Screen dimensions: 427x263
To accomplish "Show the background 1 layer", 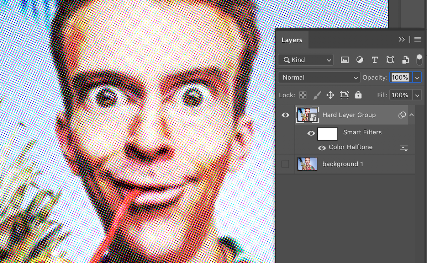I will [x=285, y=164].
